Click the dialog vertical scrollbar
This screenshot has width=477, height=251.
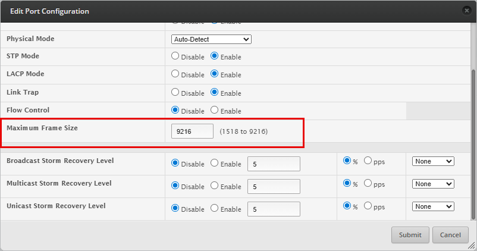pyautogui.click(x=473, y=145)
